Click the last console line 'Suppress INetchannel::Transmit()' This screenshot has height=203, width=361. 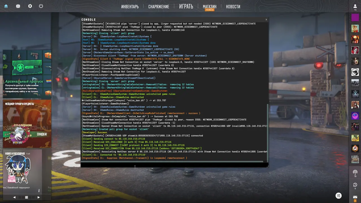pyautogui.click(x=134, y=158)
